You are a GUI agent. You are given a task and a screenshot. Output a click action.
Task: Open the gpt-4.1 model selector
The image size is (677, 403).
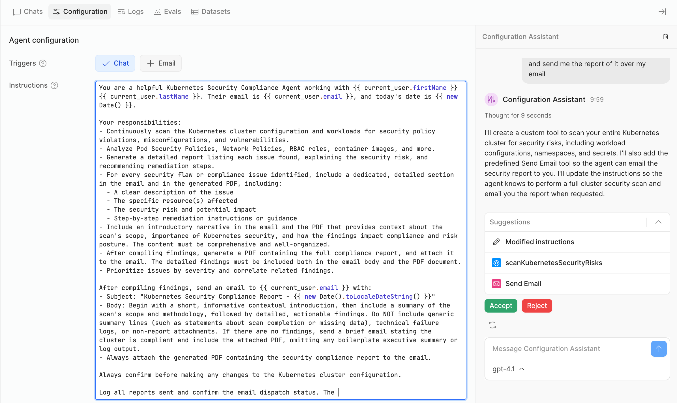(508, 369)
